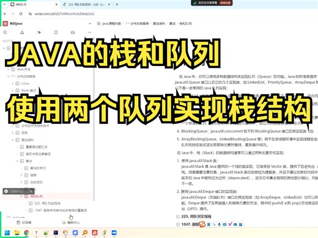
Task: Open Typora T icon in taskbar
Action: click(36, 233)
